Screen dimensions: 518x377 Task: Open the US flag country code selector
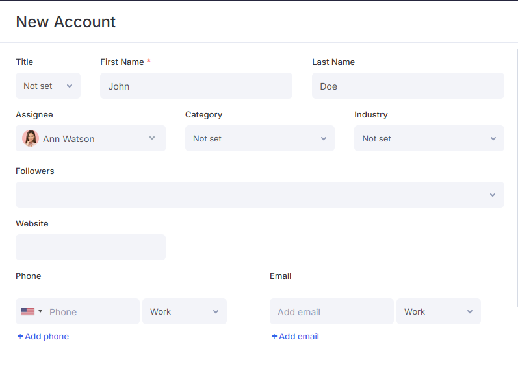point(32,311)
